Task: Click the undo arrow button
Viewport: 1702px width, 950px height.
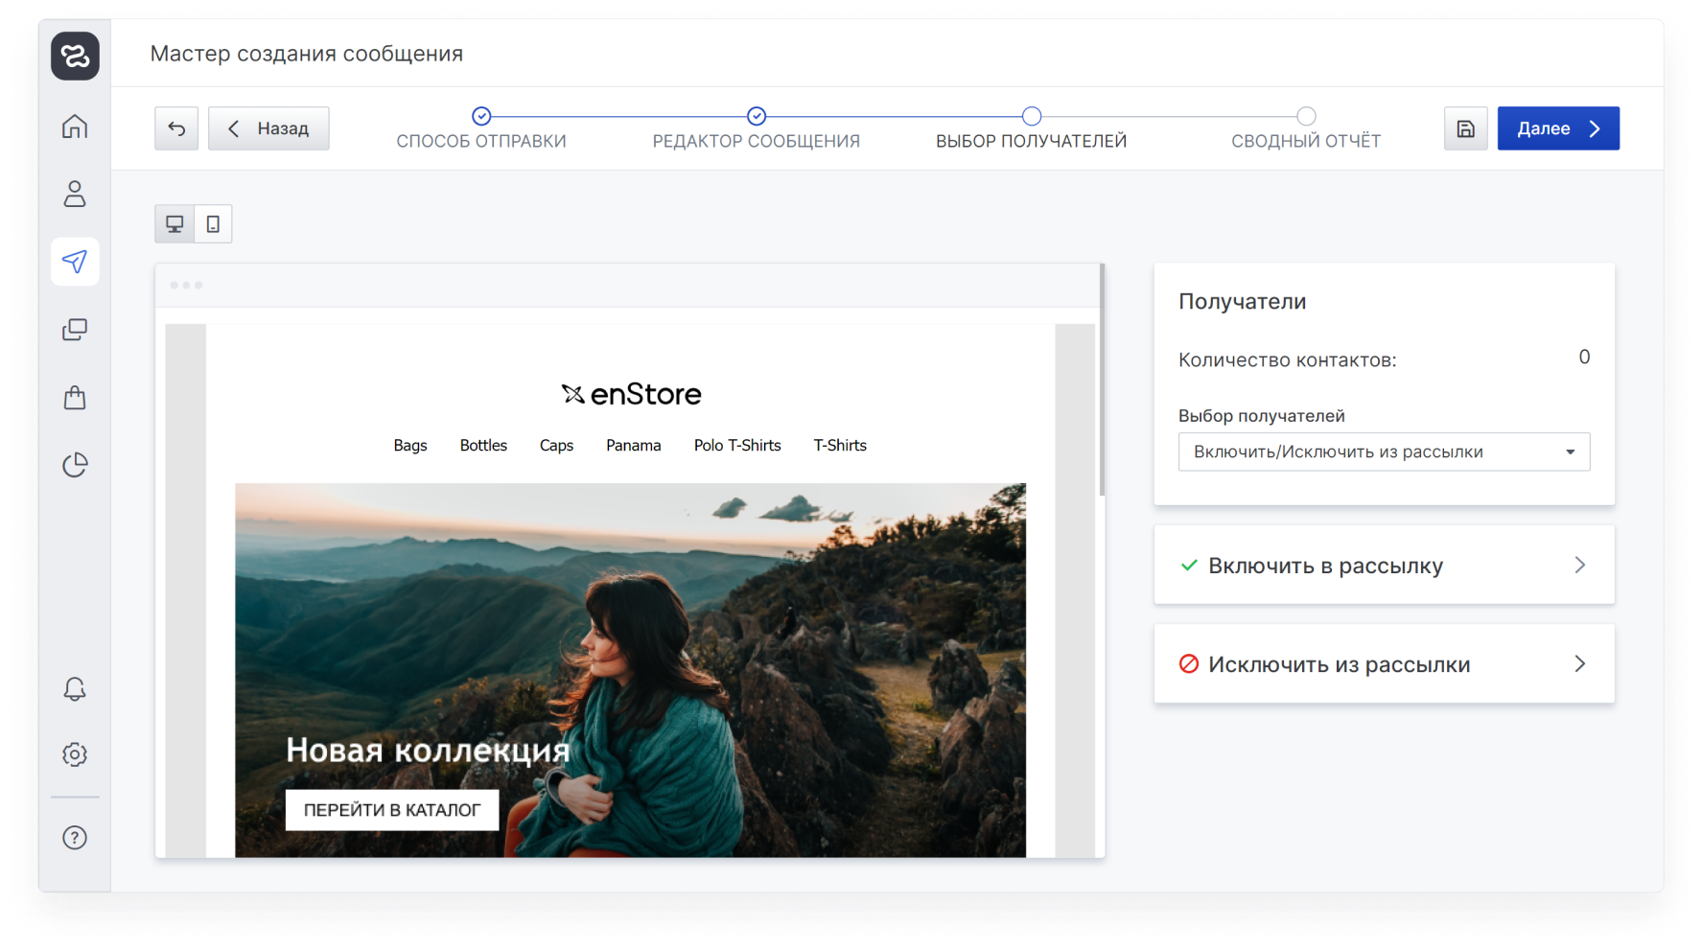Action: tap(176, 128)
